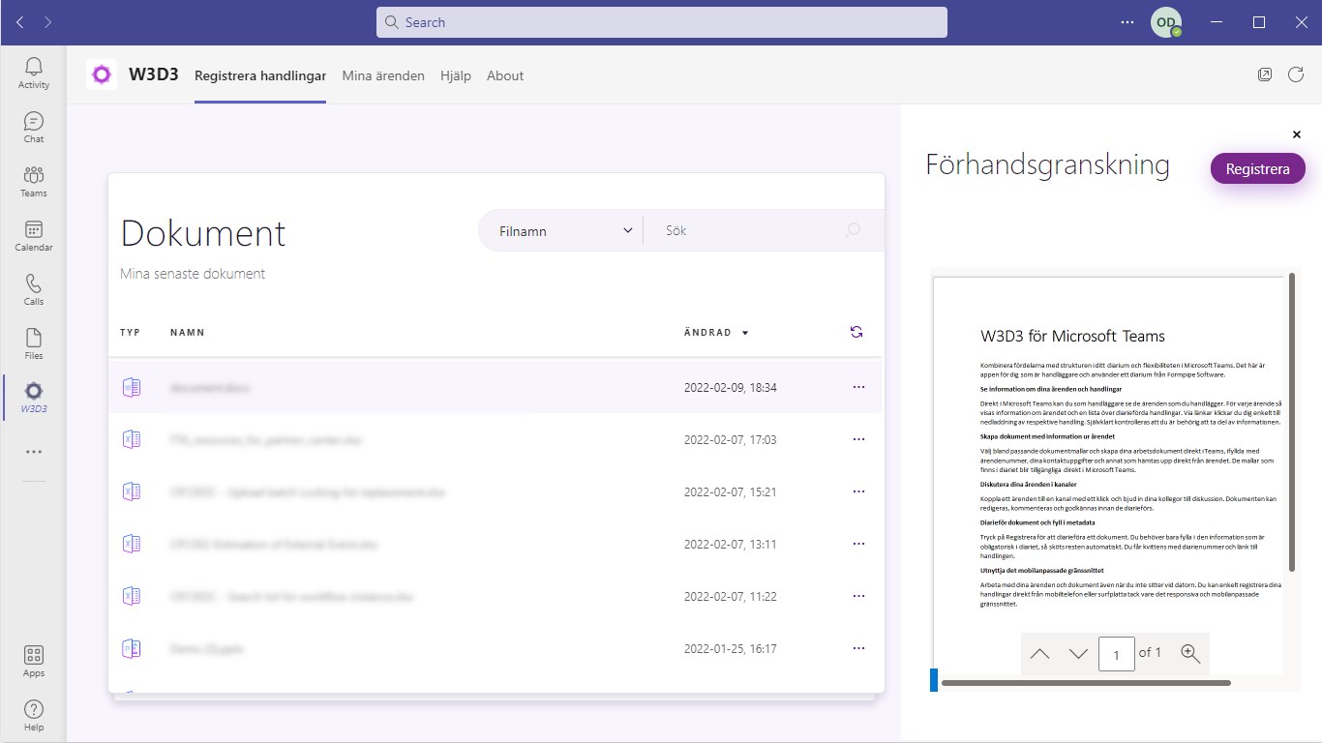Click the preview vertical scrollbar
The height and width of the screenshot is (743, 1322).
(1292, 422)
